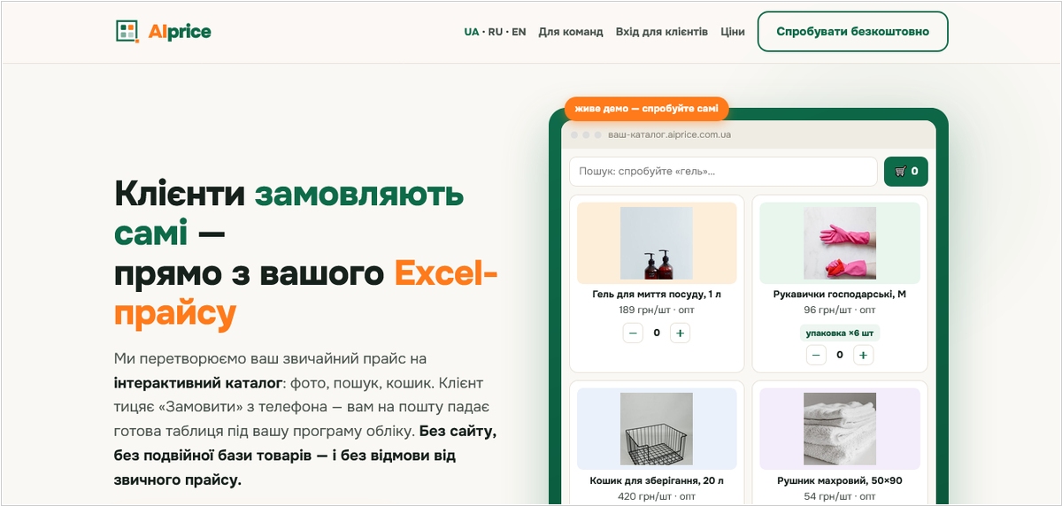The height and width of the screenshot is (506, 1062).
Task: Open the Ціни page
Action: (733, 32)
